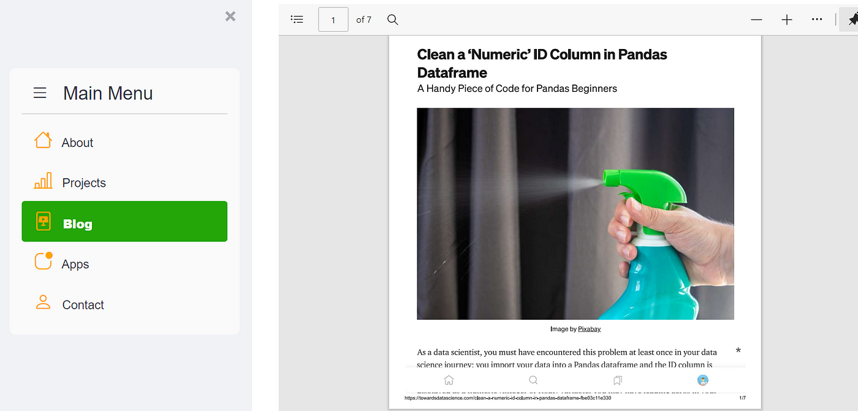Go to the Apps section
858x411 pixels.
pos(75,265)
